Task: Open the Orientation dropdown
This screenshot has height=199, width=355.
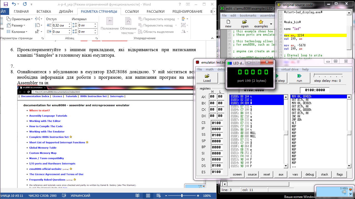Action: coord(19,19)
